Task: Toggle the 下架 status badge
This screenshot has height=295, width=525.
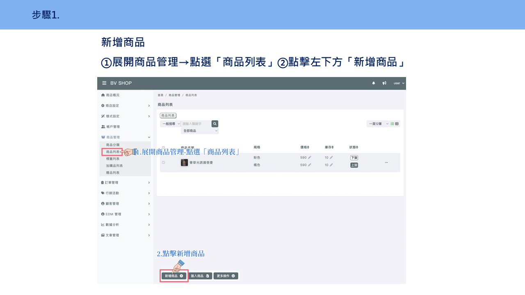Action: [x=354, y=158]
